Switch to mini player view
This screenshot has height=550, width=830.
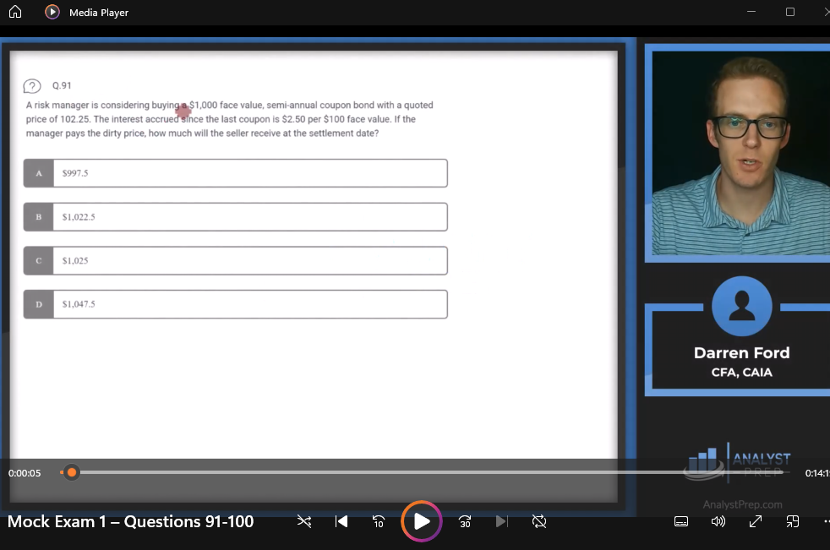click(793, 521)
